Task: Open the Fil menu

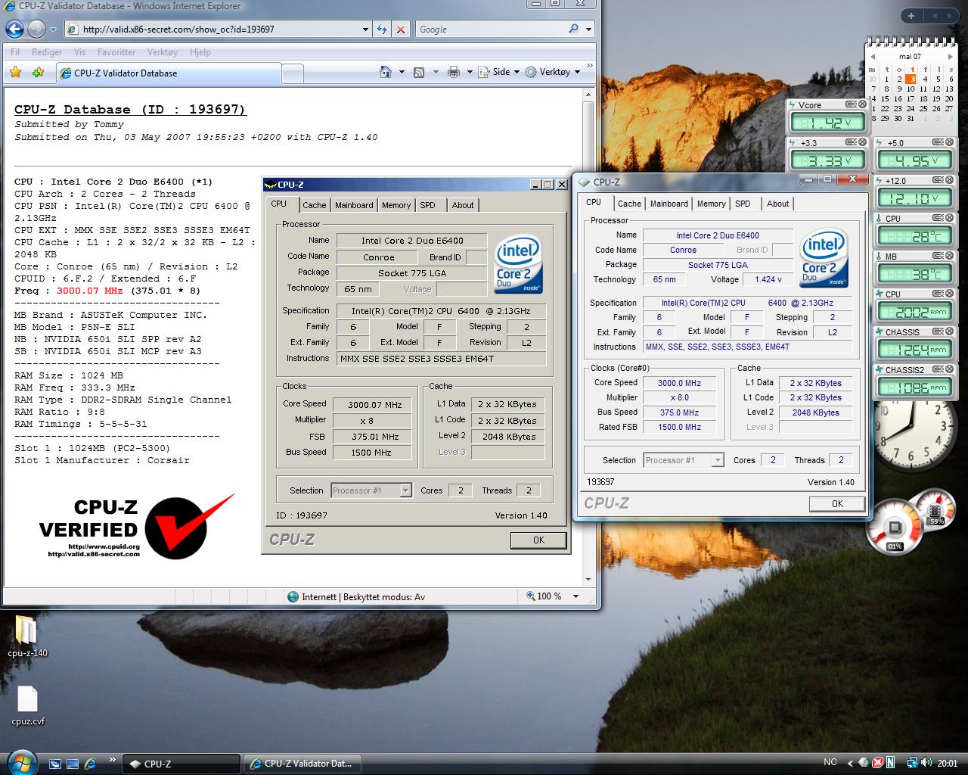Action: [x=15, y=52]
